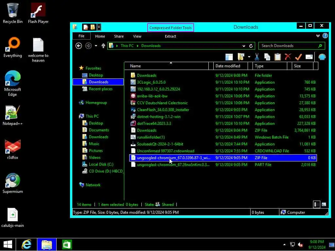This screenshot has height=251, width=335.
Task: Click the New folder quick access icon
Action: click(x=93, y=27)
